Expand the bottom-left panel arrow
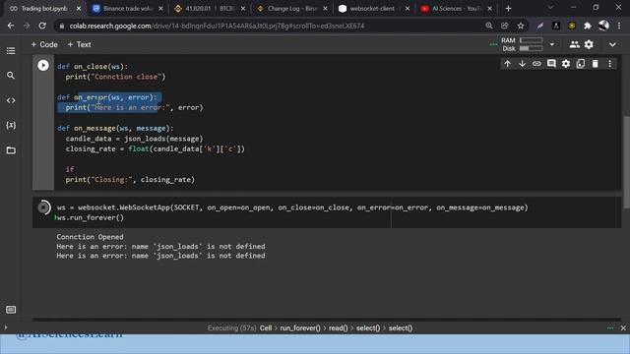Image resolution: width=630 pixels, height=354 pixels. 6,327
